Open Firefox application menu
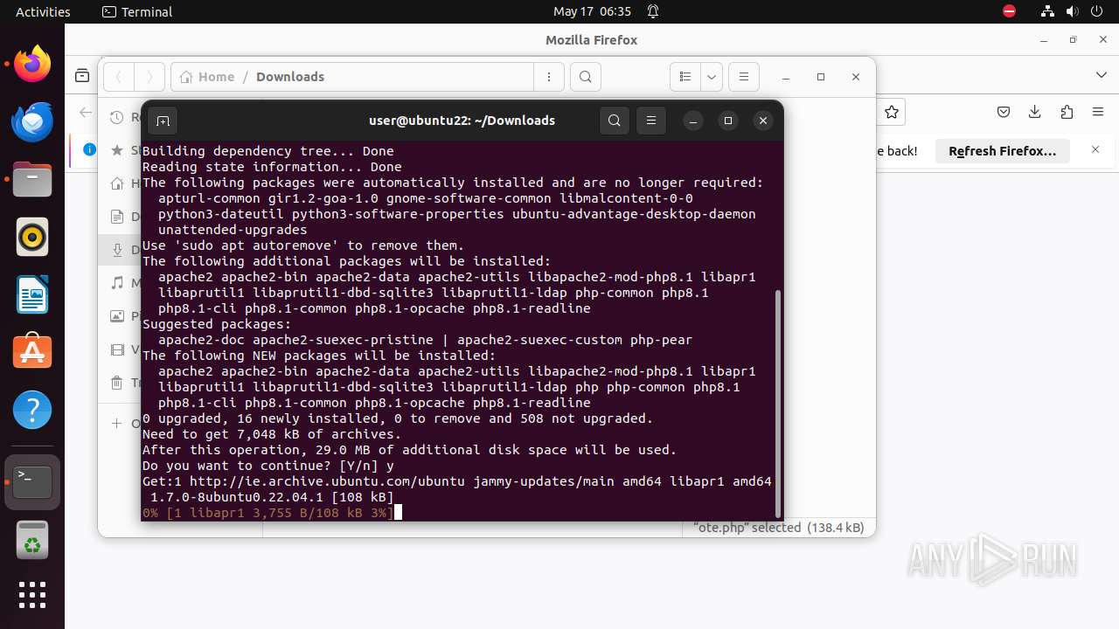Image resolution: width=1119 pixels, height=629 pixels. point(1098,112)
